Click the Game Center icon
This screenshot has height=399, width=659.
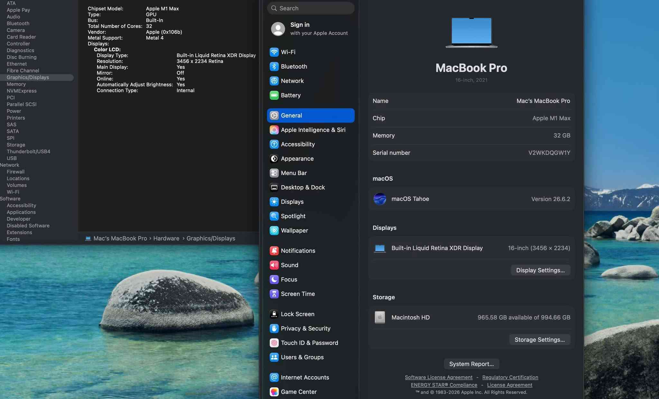[274, 392]
